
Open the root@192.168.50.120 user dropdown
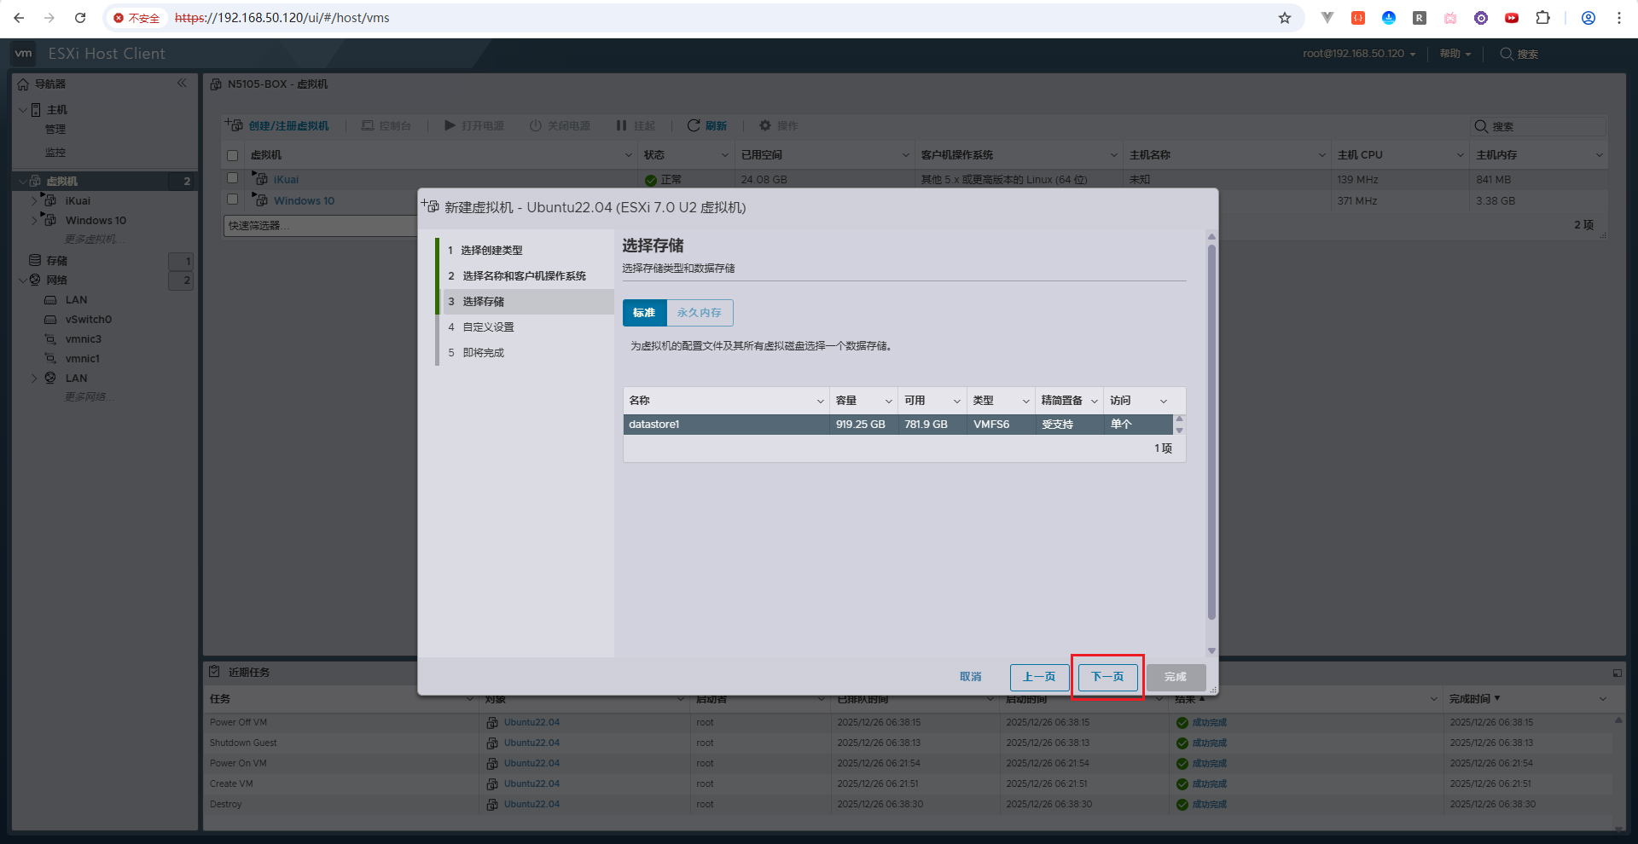1358,54
